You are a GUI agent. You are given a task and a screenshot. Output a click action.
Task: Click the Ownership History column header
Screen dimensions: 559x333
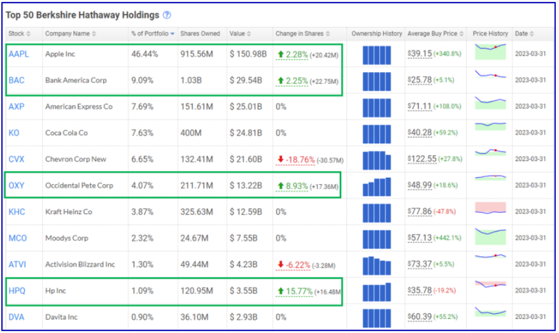377,33
